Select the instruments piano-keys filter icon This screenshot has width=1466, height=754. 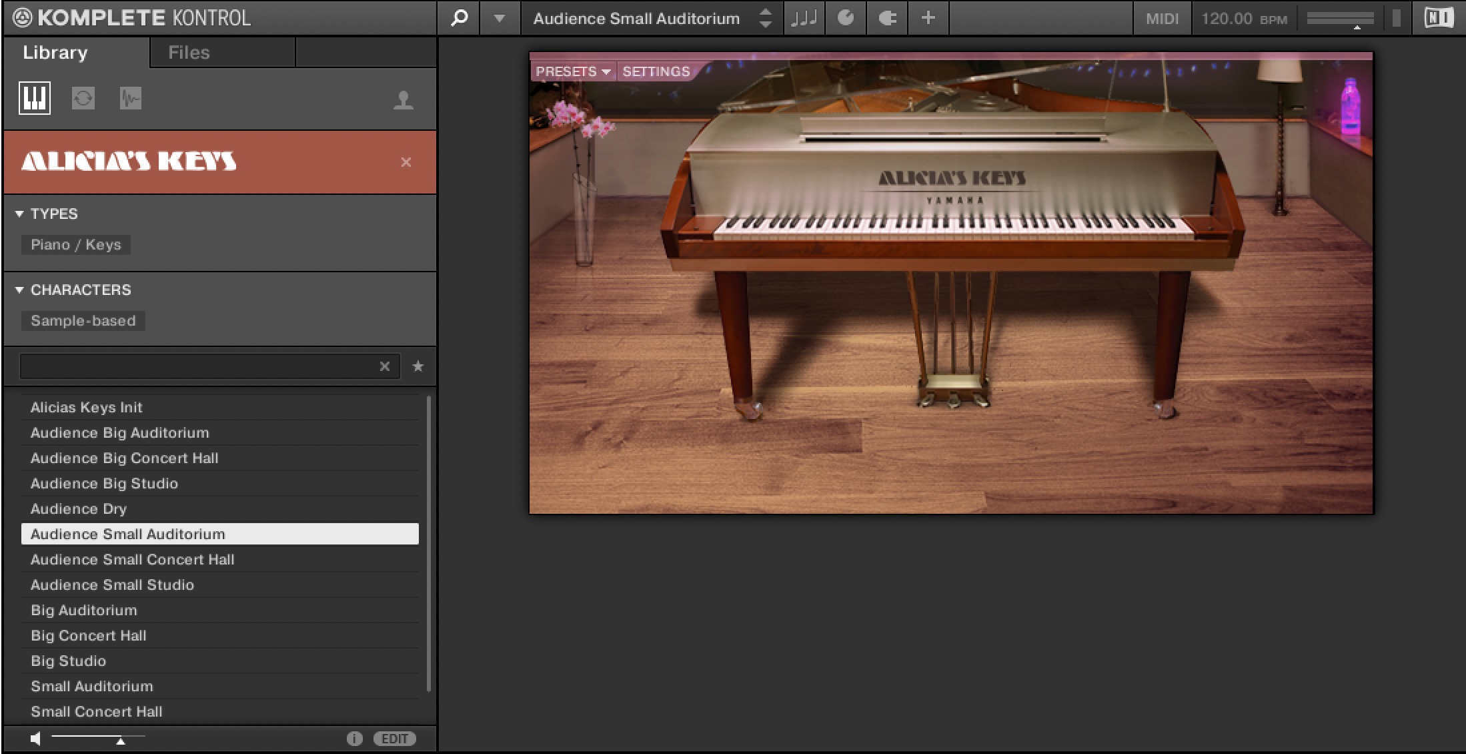[x=35, y=99]
